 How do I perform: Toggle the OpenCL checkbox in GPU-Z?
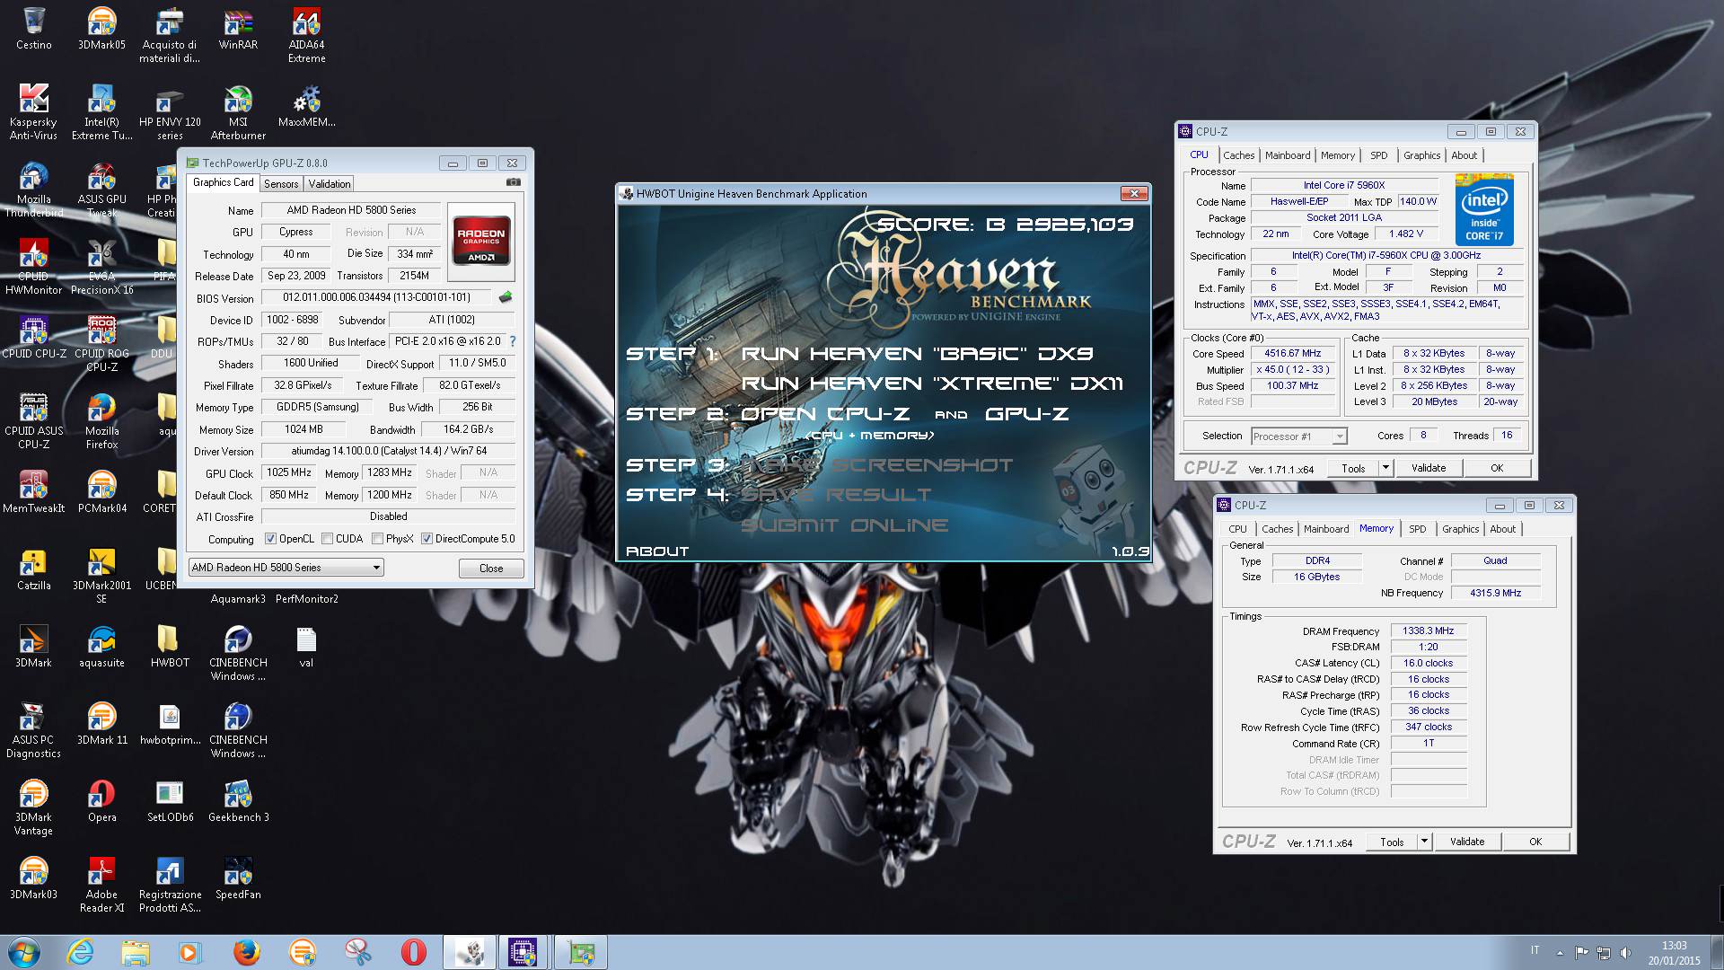(x=270, y=539)
